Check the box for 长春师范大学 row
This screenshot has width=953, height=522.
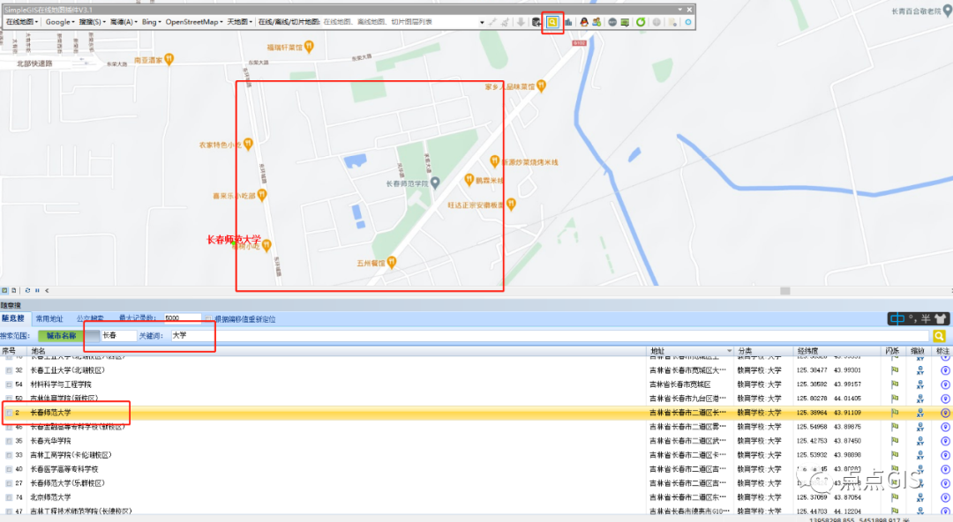[x=9, y=413]
